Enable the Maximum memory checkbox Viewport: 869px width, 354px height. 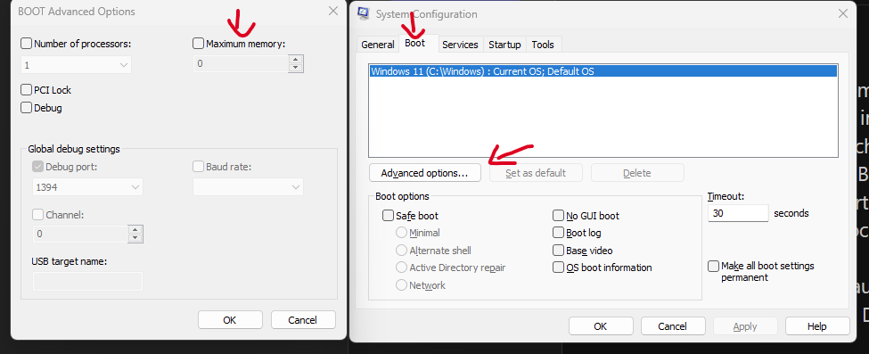198,44
